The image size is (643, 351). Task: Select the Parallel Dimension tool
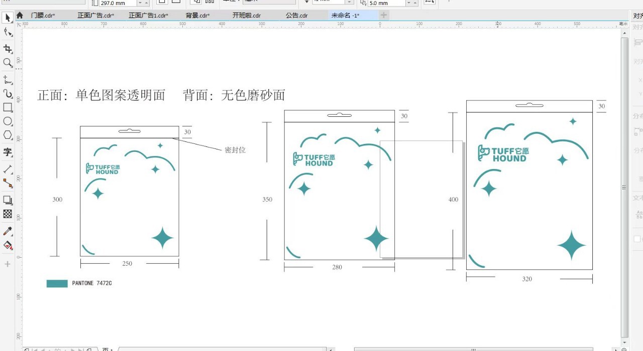coord(8,169)
